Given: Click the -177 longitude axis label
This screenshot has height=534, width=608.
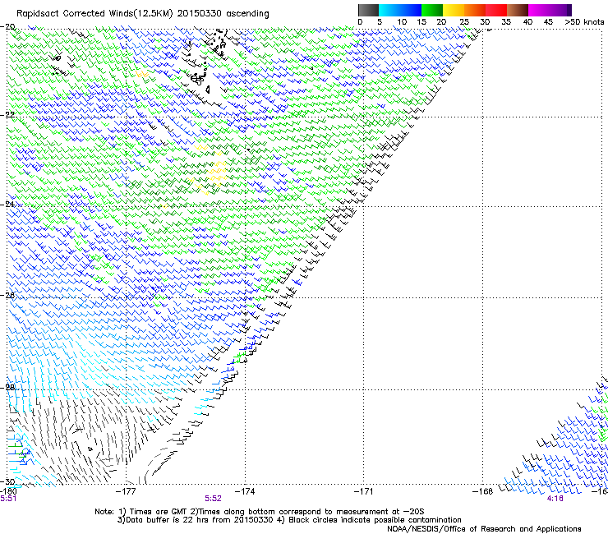Looking at the screenshot, I should pos(126,492).
